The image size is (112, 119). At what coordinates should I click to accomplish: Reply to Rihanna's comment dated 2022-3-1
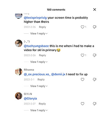tap(41, 80)
